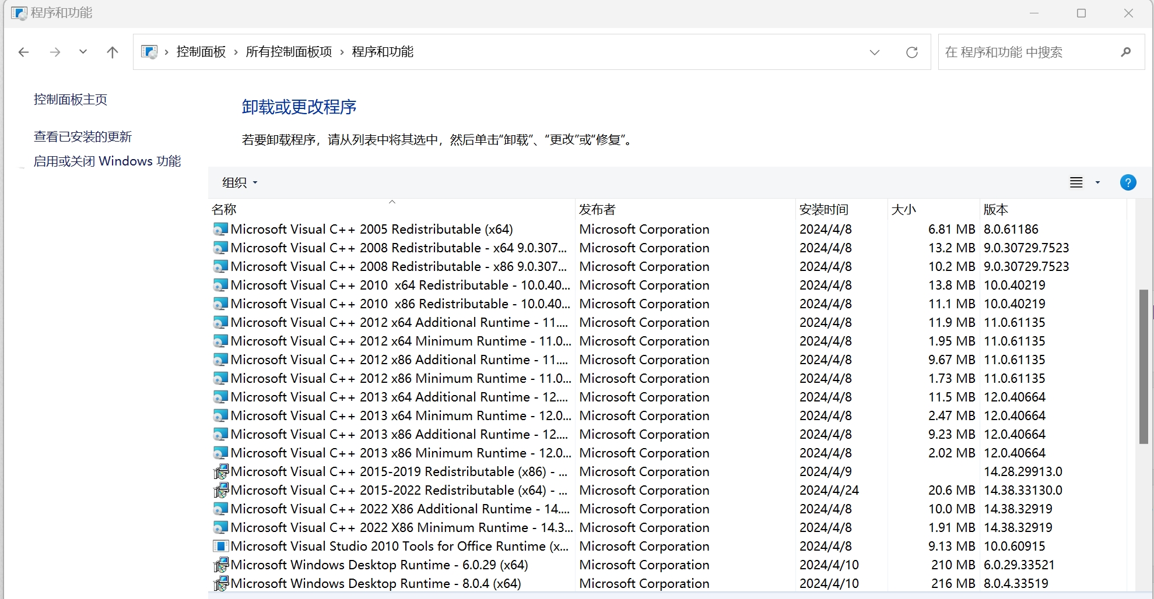Click icon of Windows Desktop Runtime 6.0.29
1154x599 pixels.
[x=220, y=565]
